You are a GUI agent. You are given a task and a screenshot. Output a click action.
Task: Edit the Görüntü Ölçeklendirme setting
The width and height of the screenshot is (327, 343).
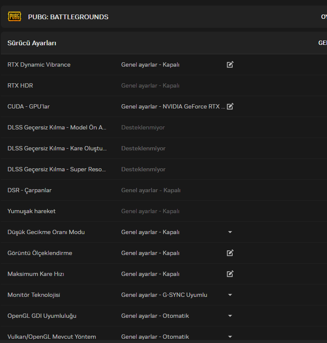pos(230,253)
